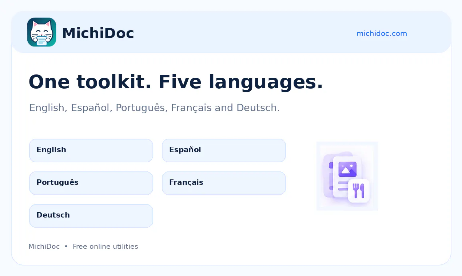Click the footer text "Free online utilities"

coord(105,247)
